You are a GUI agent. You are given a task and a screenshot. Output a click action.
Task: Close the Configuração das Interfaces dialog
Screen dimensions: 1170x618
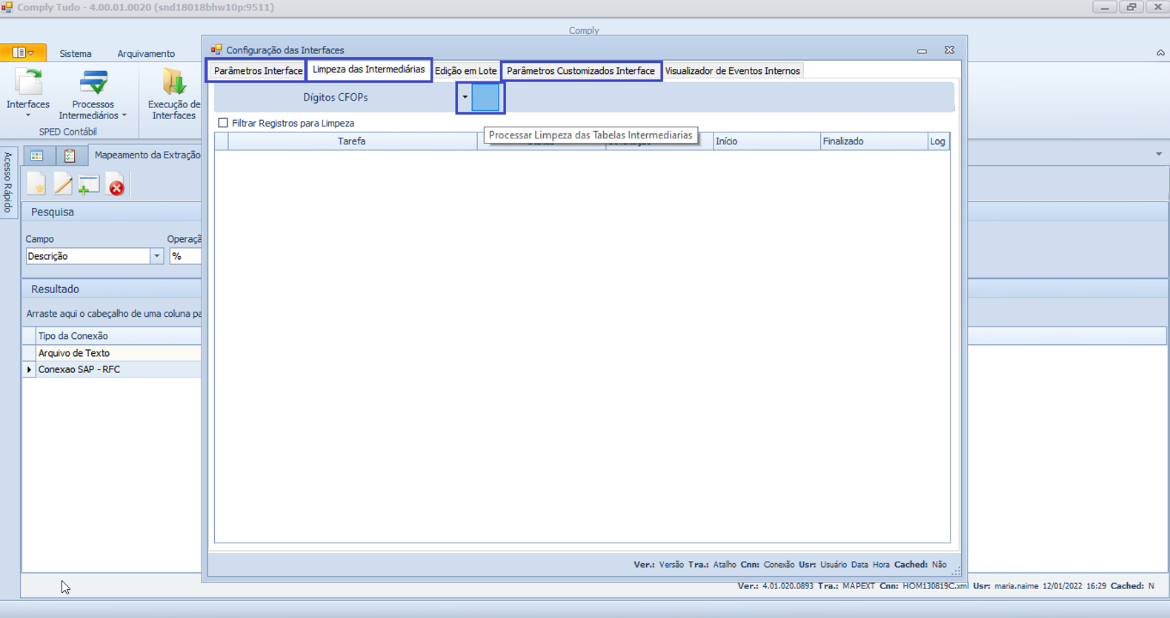[949, 50]
